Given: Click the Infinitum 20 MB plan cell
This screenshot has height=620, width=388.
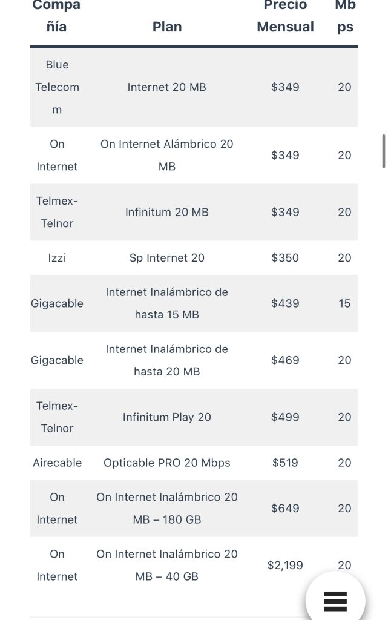Looking at the screenshot, I should point(166,212).
